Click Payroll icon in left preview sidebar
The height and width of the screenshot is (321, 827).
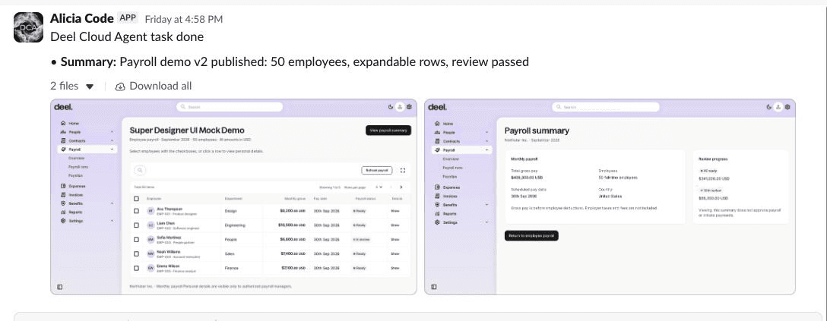click(63, 149)
